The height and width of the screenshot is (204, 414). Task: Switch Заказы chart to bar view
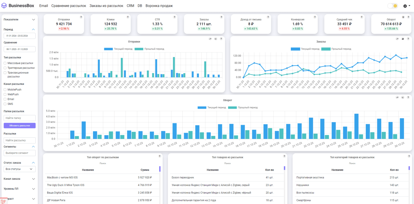tap(403, 39)
